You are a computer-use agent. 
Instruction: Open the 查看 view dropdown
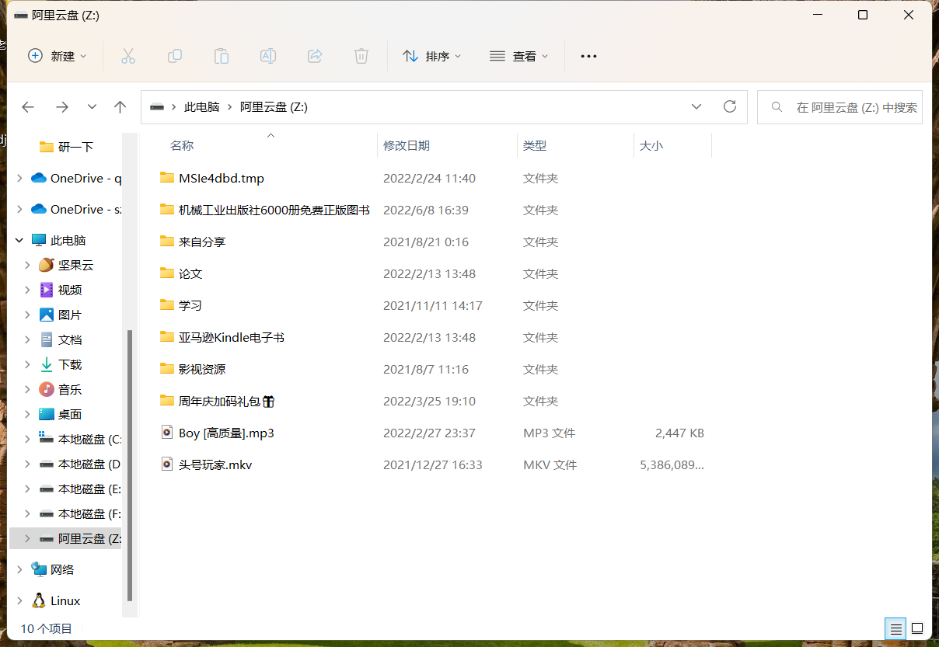pos(519,56)
